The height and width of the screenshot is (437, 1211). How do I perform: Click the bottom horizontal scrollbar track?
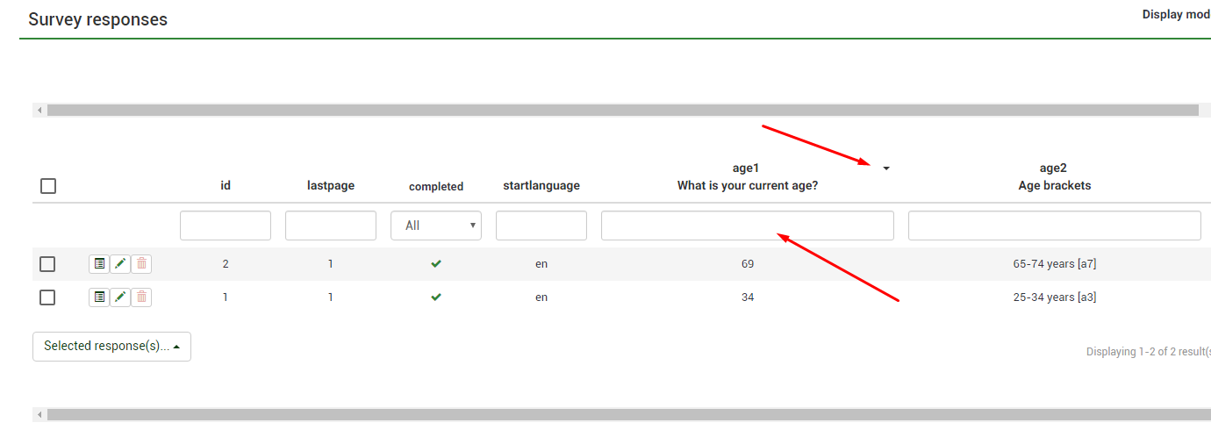click(628, 414)
